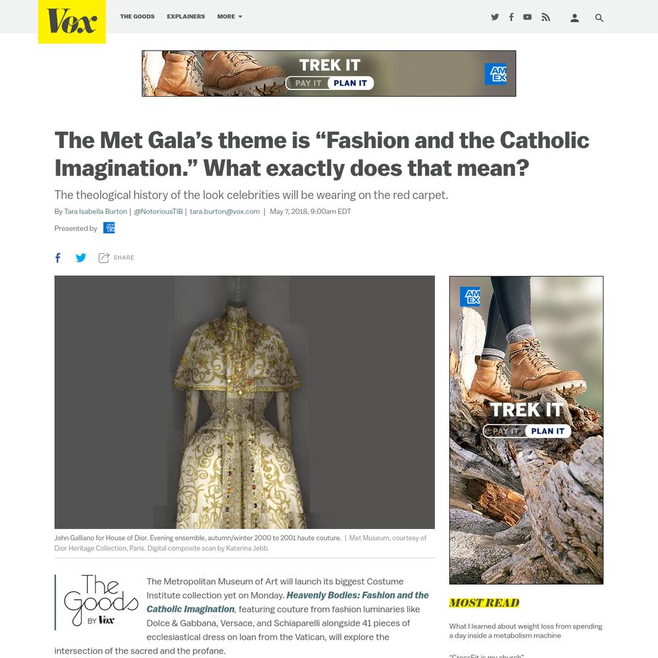The width and height of the screenshot is (658, 658).
Task: Open most-read metabolism machine weight loss article
Action: [x=525, y=631]
